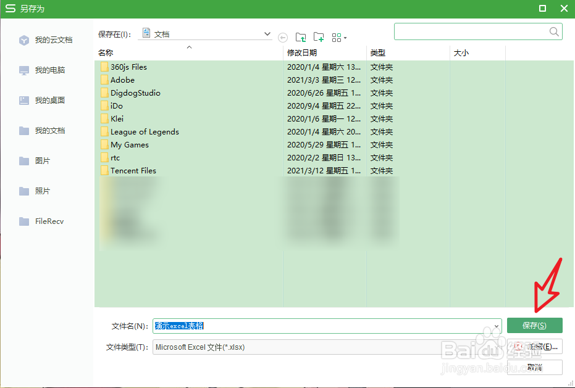Click inside the search input field
Viewport: 575px width, 388px height.
pos(476,31)
